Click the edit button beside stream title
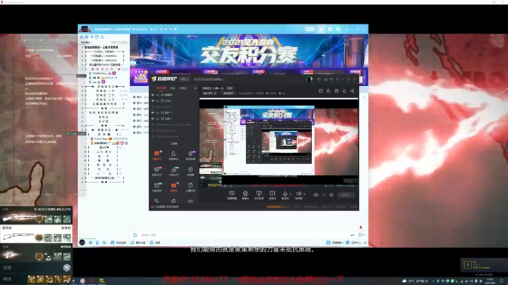The width and height of the screenshot is (508, 285). point(230,88)
